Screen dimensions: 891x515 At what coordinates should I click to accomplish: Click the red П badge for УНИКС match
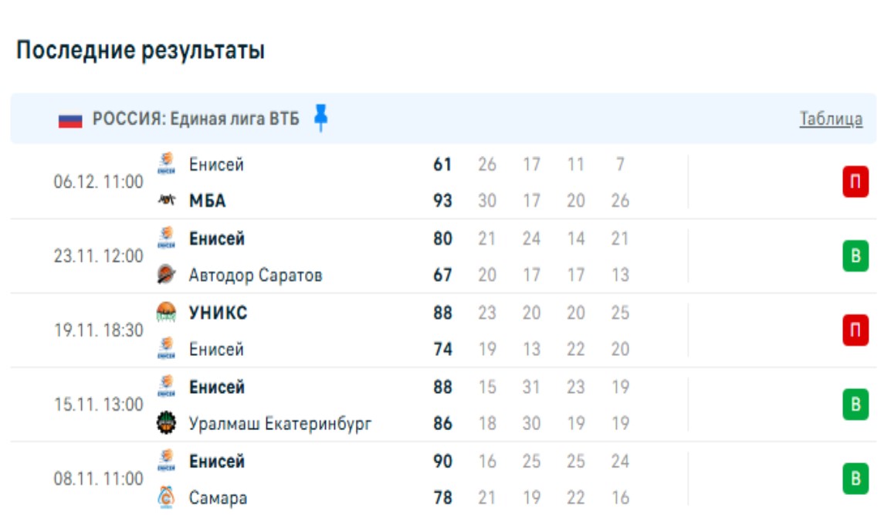(x=855, y=330)
